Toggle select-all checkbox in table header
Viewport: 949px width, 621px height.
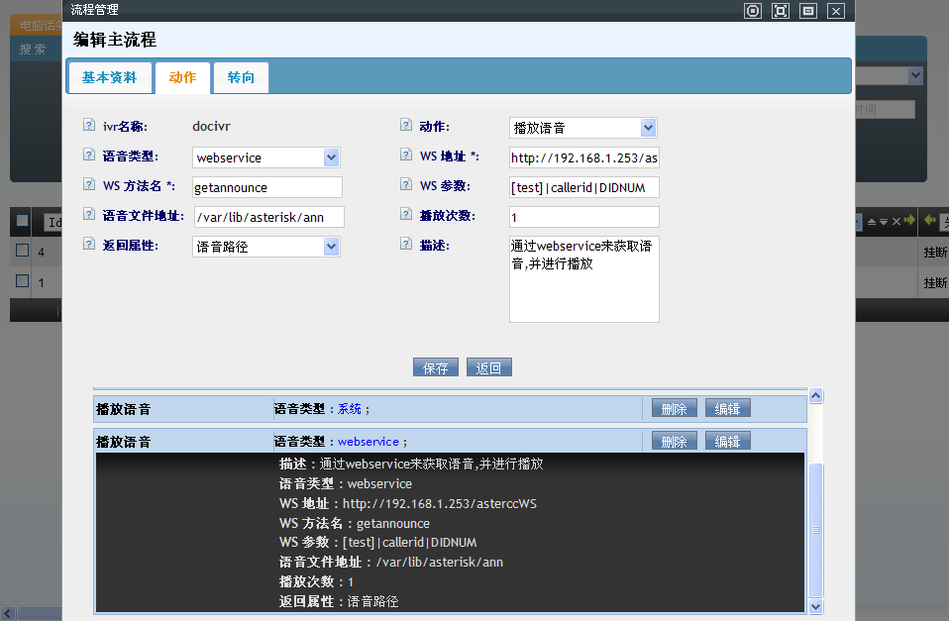[22, 221]
